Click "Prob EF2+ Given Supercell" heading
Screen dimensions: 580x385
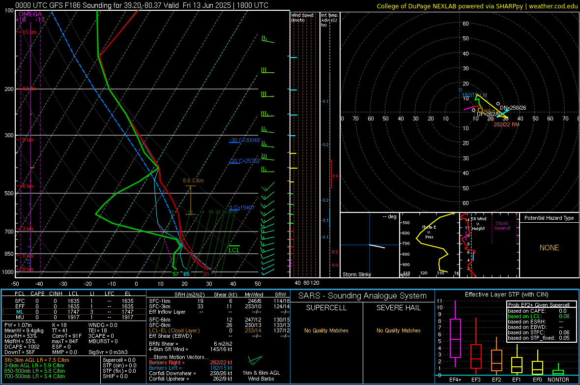(539, 305)
